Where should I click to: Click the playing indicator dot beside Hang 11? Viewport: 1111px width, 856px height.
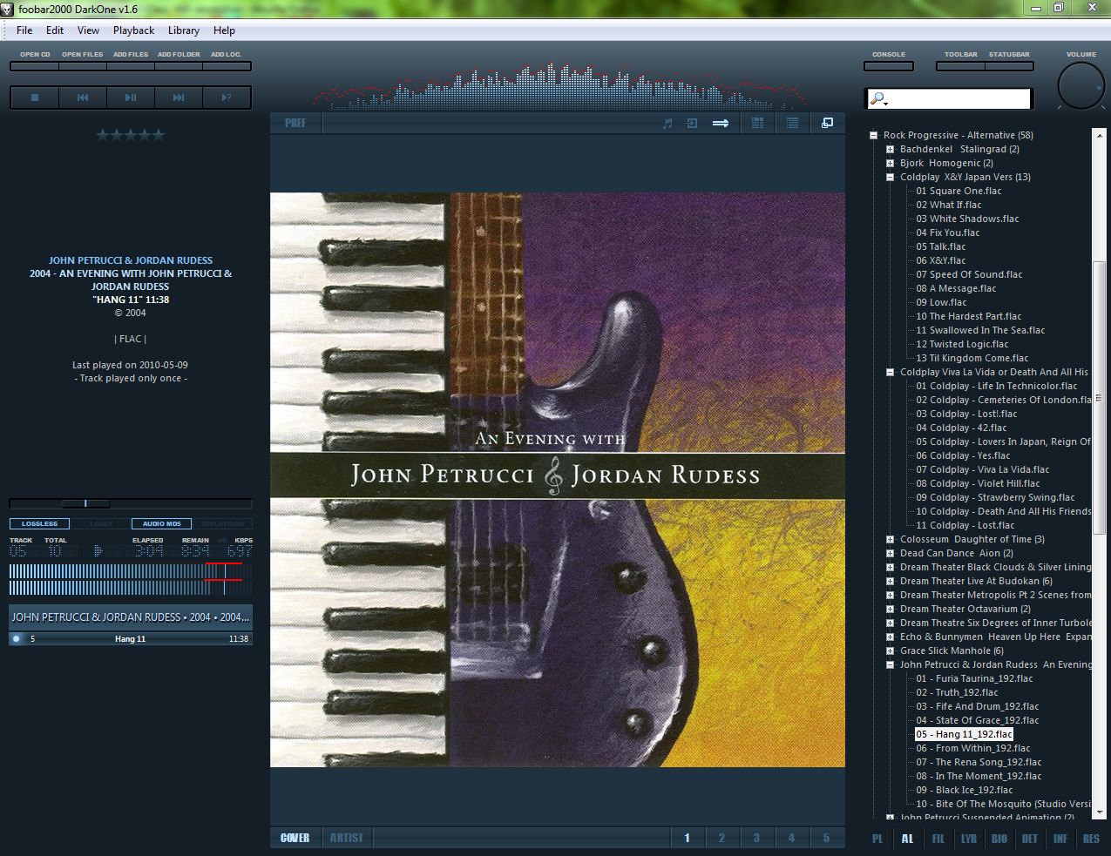[16, 638]
